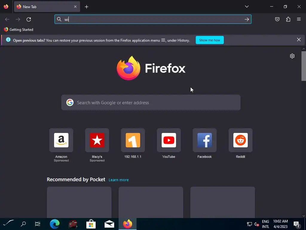Viewport: 306px width, 230px height.
Task: Click the scrollbar down arrow
Action: [x=304, y=216]
